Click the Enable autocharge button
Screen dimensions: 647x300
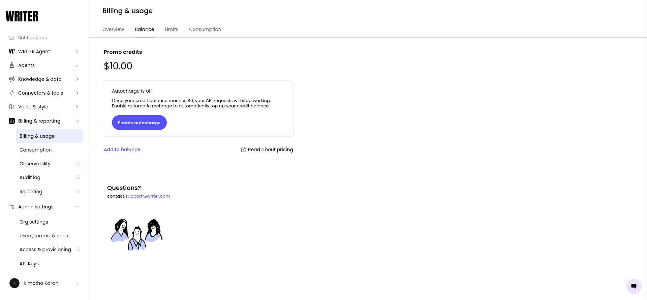(139, 123)
